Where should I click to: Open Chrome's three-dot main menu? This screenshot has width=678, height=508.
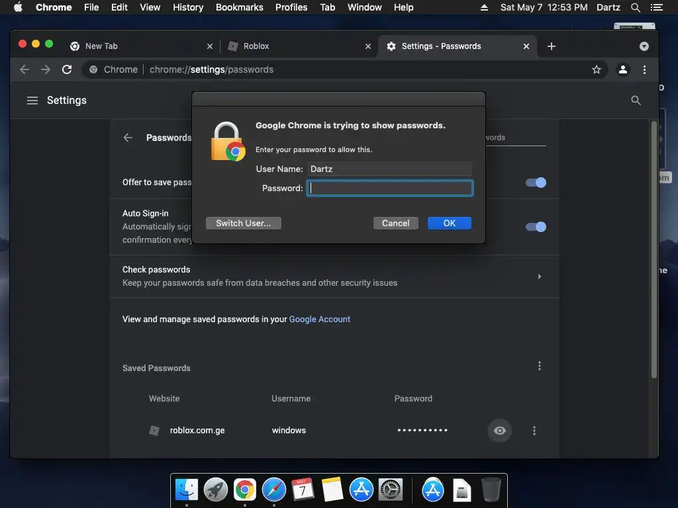(x=644, y=69)
